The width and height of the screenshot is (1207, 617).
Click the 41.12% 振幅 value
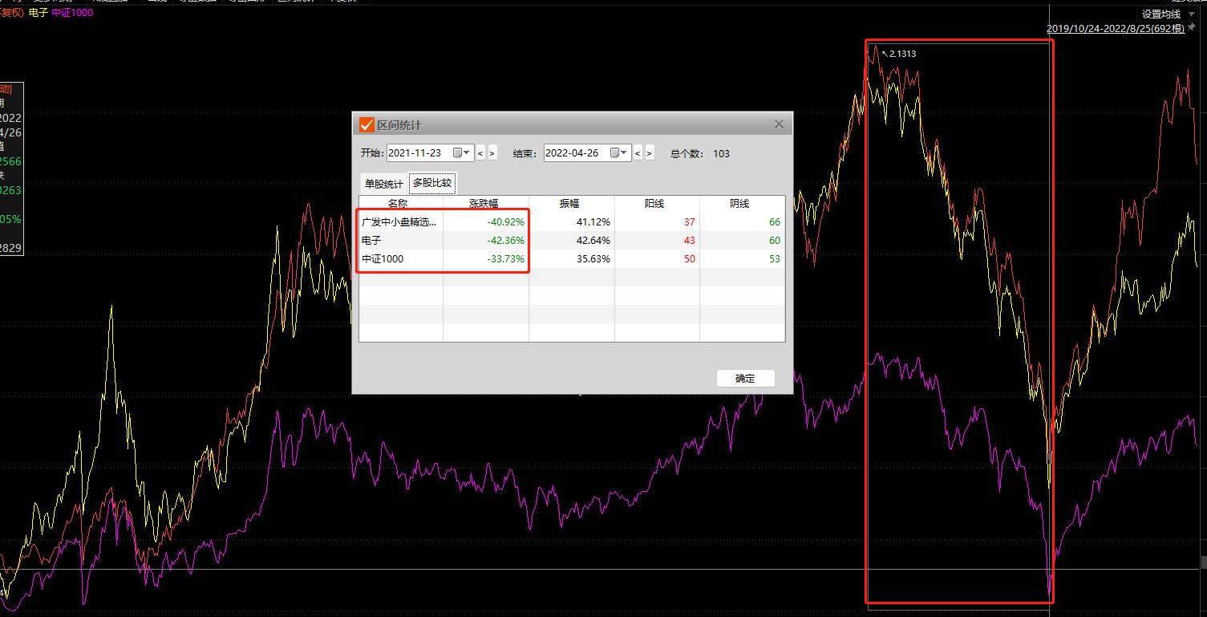(593, 221)
